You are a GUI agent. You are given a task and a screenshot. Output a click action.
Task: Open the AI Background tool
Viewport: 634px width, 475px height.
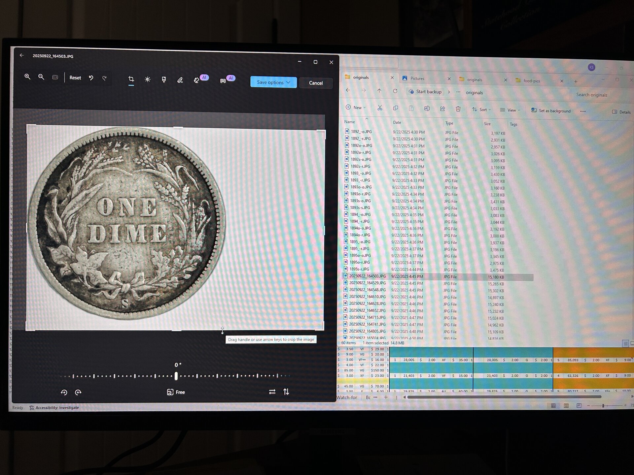pos(224,80)
